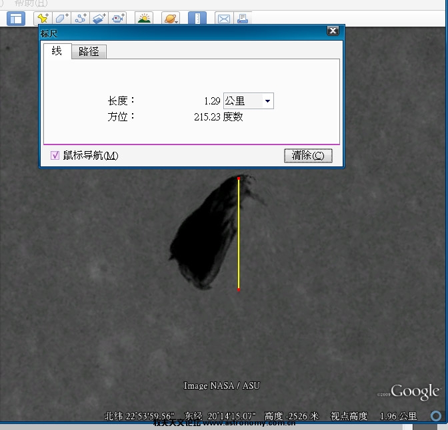Switch to the 路径 tab
Image resolution: width=448 pixels, height=430 pixels.
pos(89,51)
